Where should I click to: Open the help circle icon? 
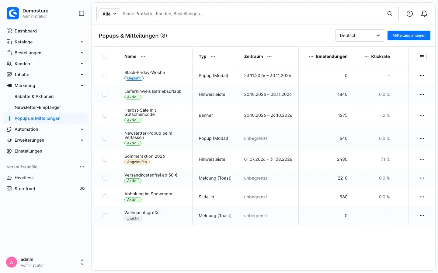coord(410,14)
